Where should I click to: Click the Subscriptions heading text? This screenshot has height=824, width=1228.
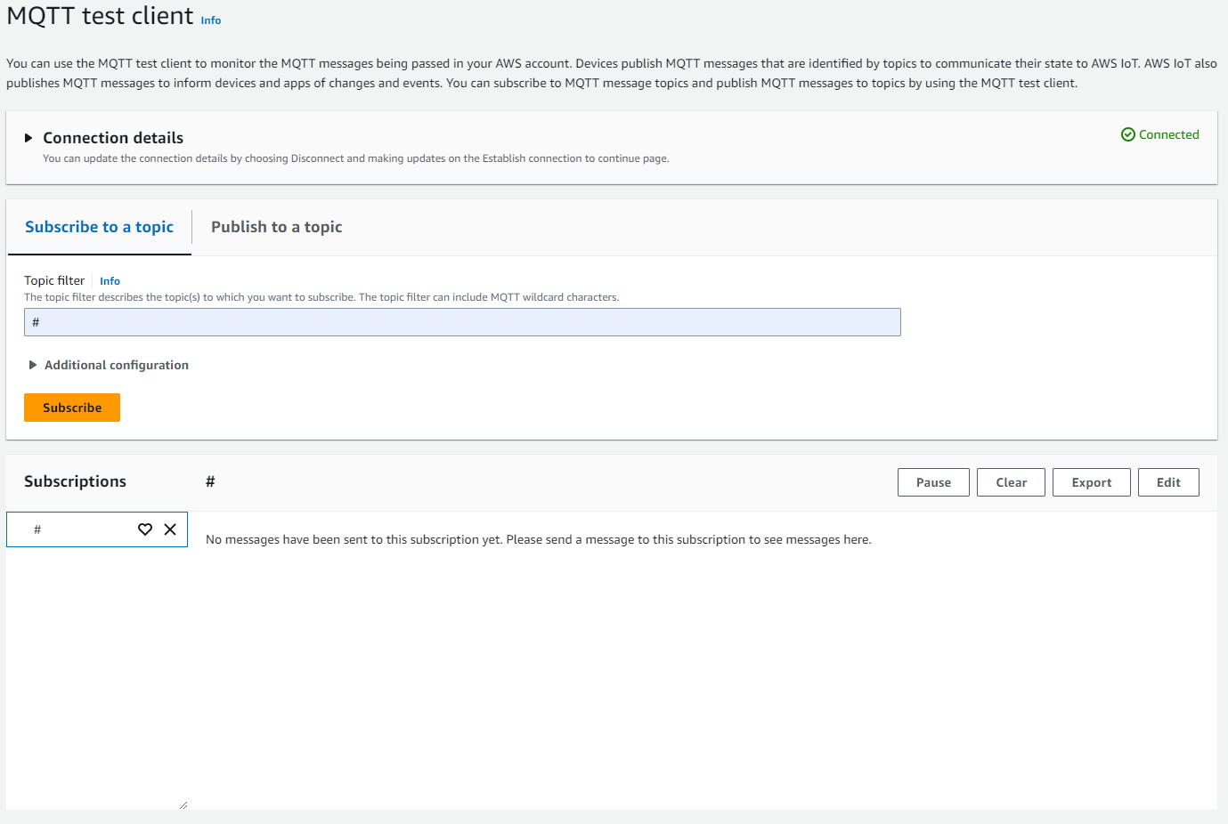point(75,481)
